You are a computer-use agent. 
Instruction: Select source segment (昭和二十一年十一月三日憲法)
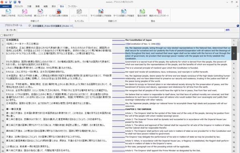(22, 44)
